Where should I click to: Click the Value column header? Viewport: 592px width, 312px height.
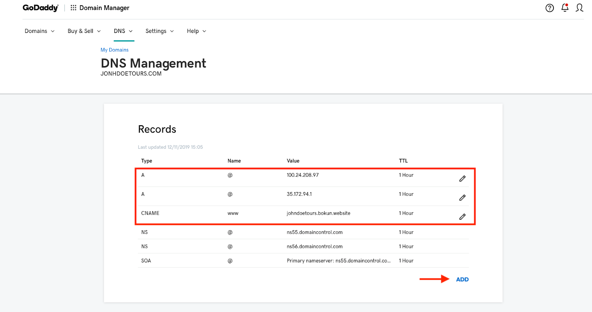(293, 161)
